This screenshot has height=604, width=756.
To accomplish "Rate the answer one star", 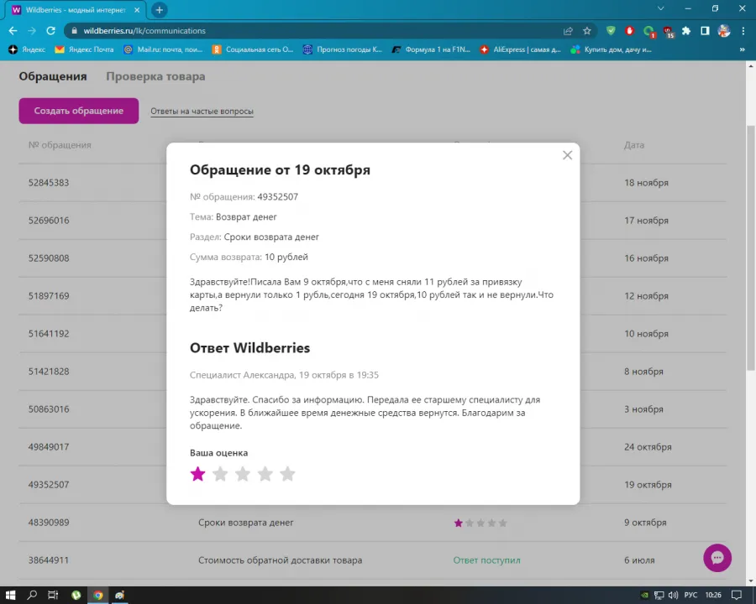I will [197, 474].
